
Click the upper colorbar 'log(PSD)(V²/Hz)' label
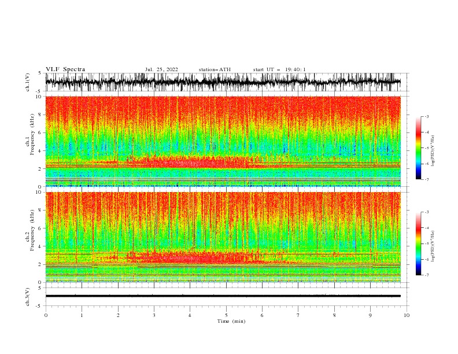tap(434, 151)
